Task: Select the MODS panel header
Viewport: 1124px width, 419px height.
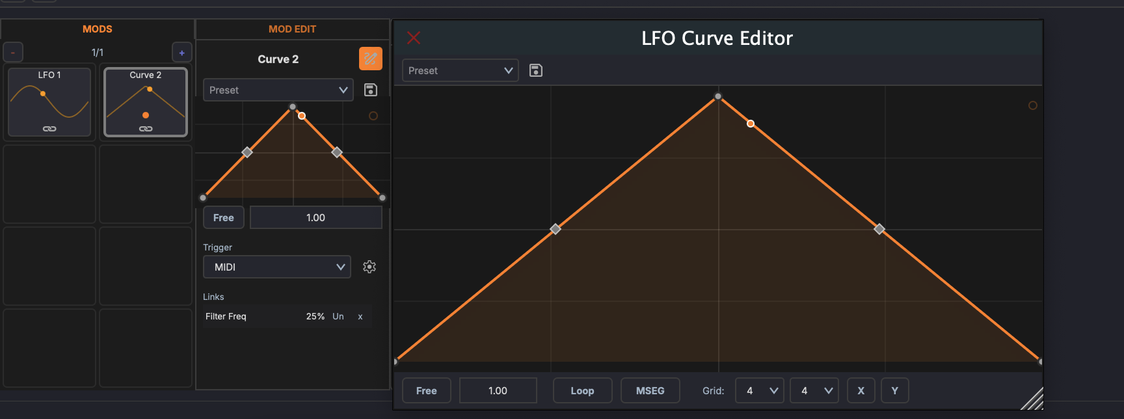Action: [x=98, y=29]
